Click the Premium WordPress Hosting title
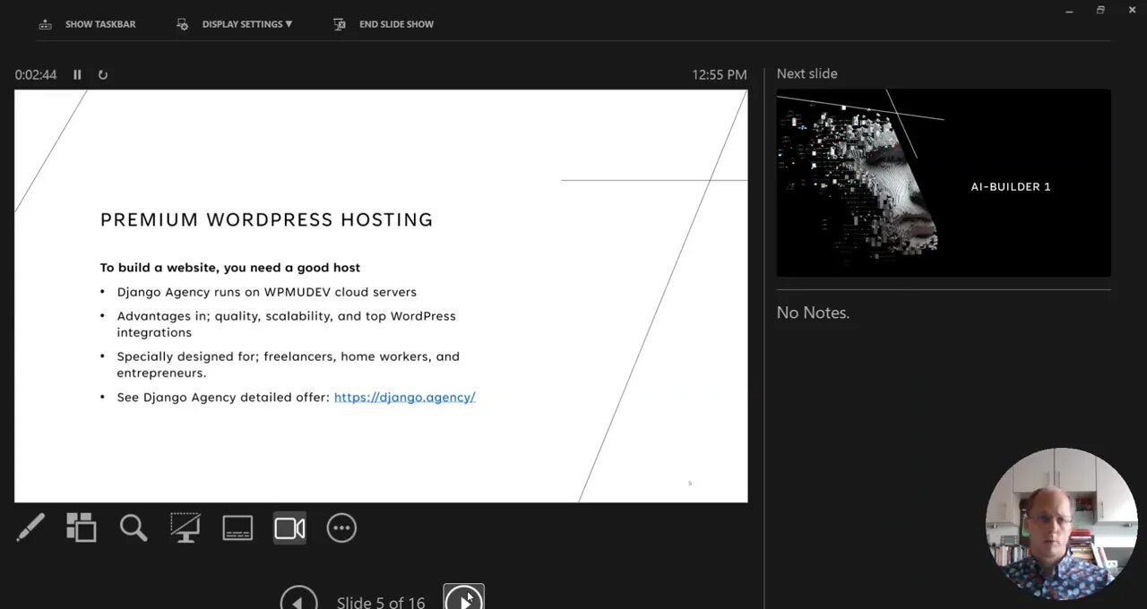 coord(266,219)
